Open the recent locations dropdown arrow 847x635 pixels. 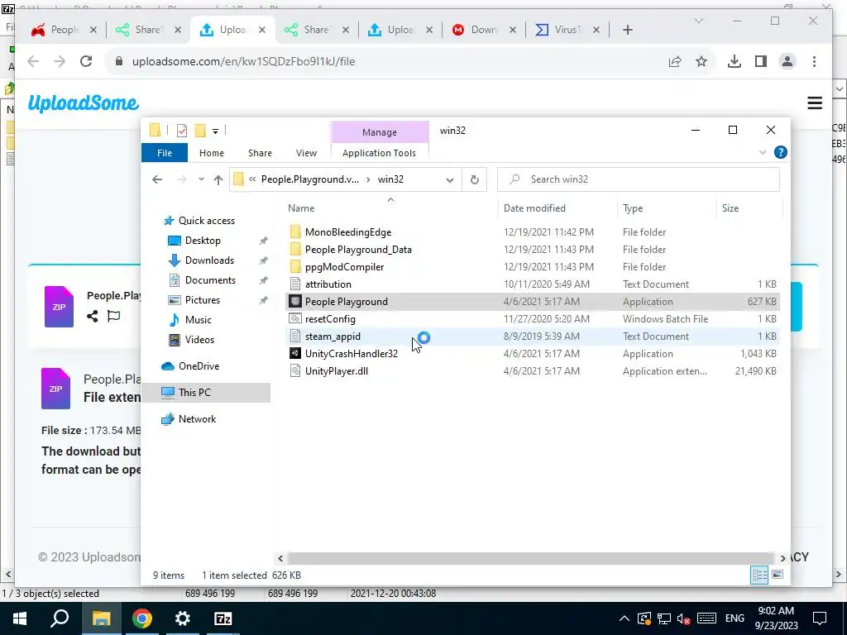(x=201, y=179)
